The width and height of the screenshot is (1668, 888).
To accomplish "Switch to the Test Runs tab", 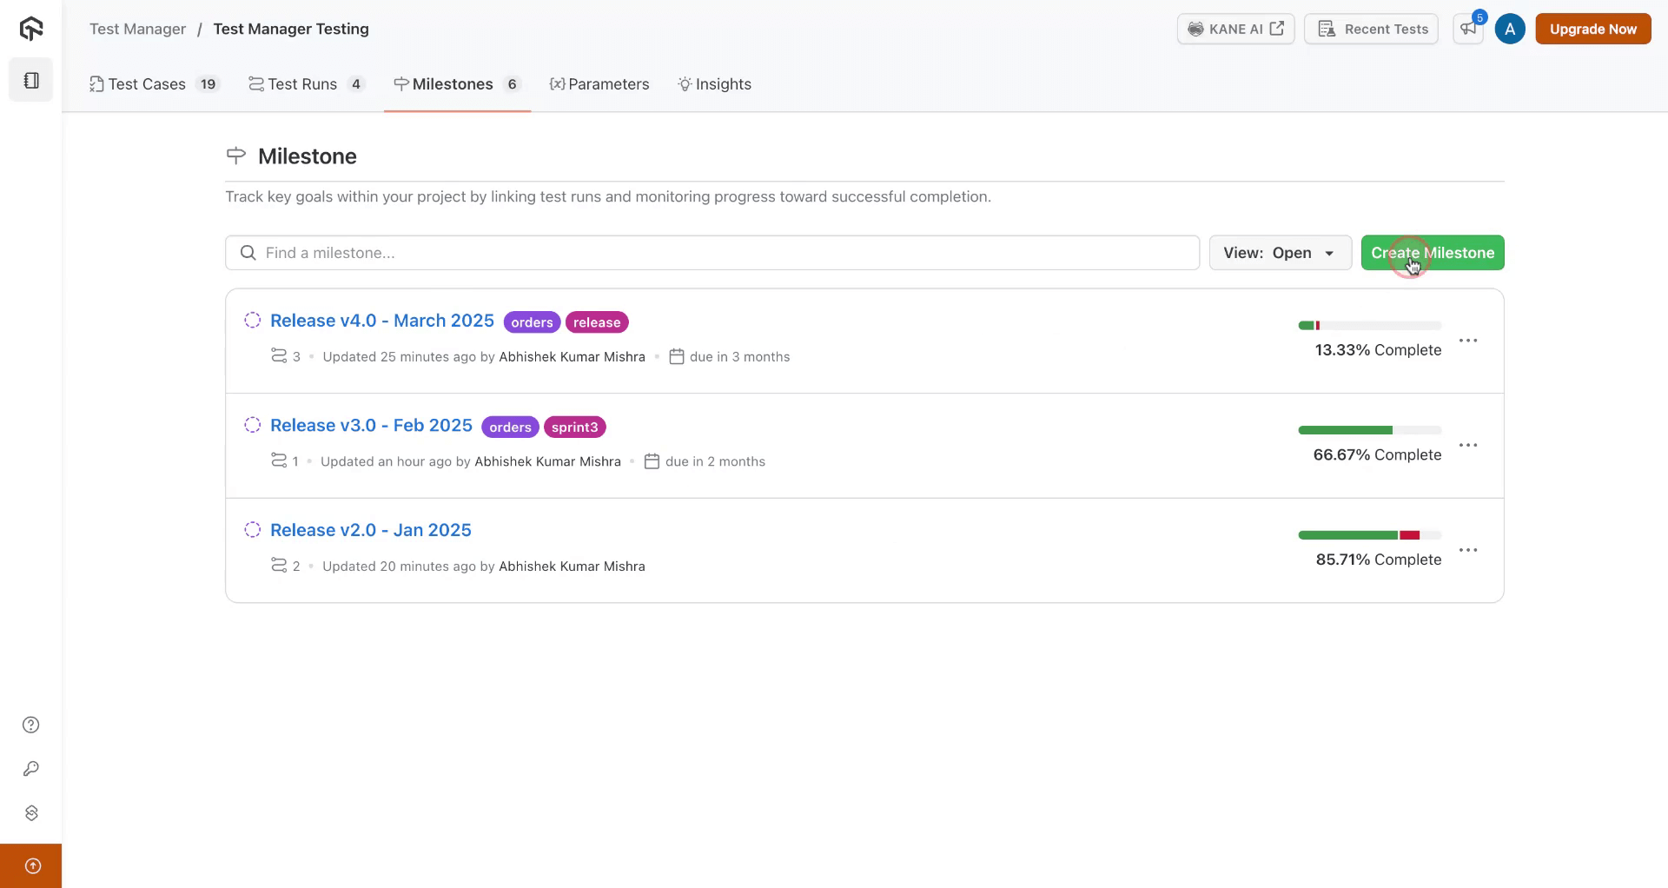I will (306, 84).
